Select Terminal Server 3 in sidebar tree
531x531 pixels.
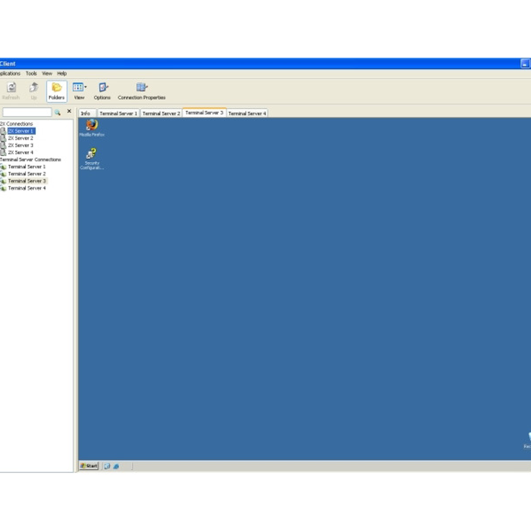click(x=27, y=181)
